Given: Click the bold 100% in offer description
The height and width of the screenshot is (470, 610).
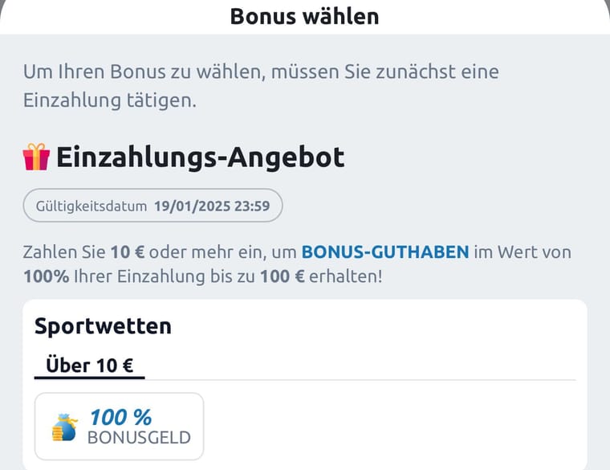Looking at the screenshot, I should coord(47,276).
